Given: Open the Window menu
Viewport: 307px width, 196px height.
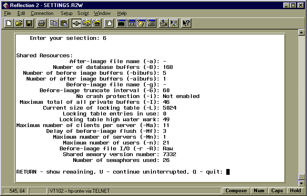Looking at the screenshot, I should [x=102, y=13].
